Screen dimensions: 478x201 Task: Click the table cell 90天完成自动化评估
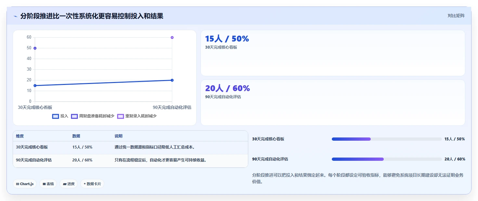(x=34, y=160)
